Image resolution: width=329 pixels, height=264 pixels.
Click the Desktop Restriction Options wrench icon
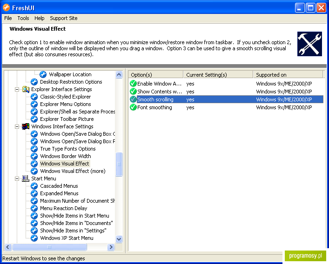pos(34,82)
